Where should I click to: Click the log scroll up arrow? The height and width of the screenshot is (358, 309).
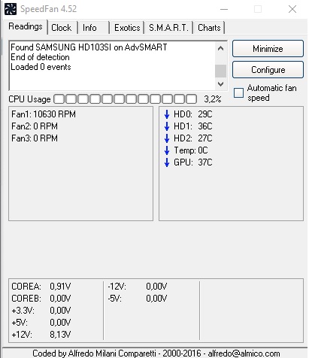tap(220, 48)
